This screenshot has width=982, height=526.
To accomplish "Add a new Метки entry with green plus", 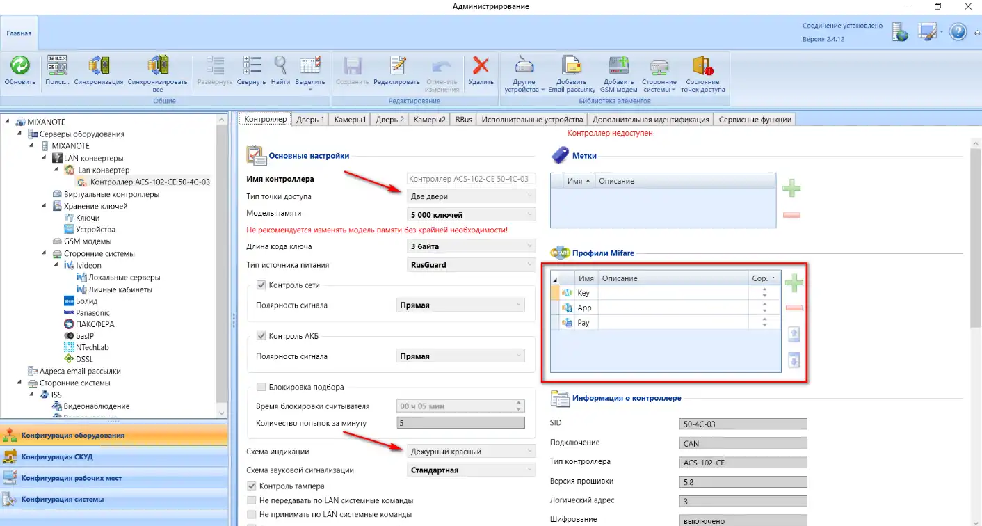I will coord(791,188).
